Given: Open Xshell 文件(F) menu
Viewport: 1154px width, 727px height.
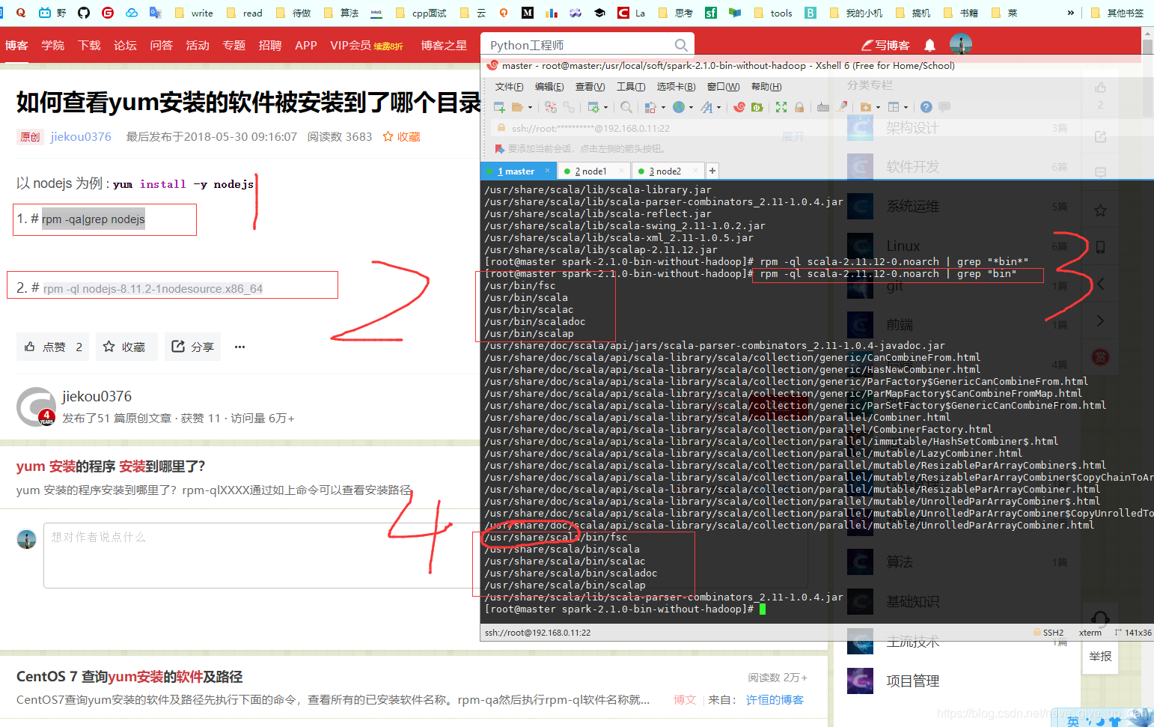Looking at the screenshot, I should [509, 87].
